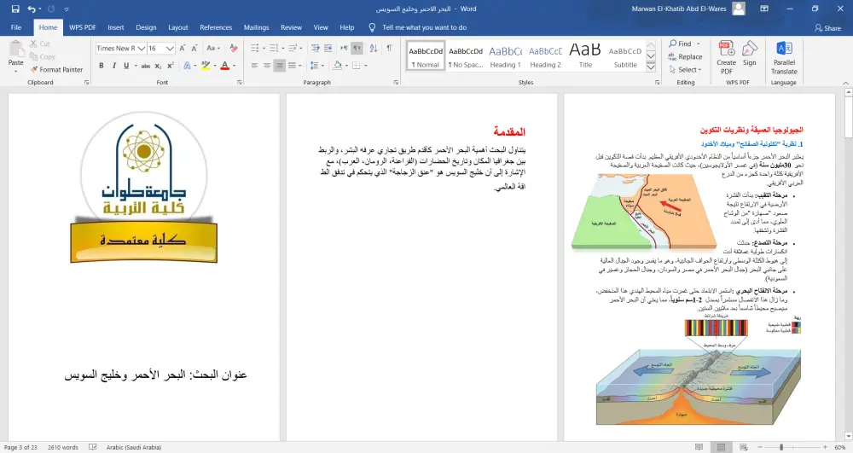Apply the Title style

[585, 56]
